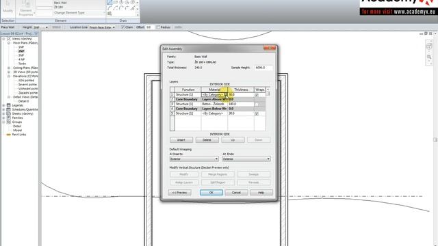Image resolution: width=438 pixels, height=246 pixels.
Task: Open the steering wheel navigation icon
Action: click(x=429, y=46)
